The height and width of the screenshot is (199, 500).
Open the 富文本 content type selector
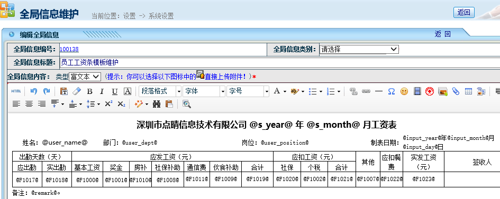coord(85,77)
